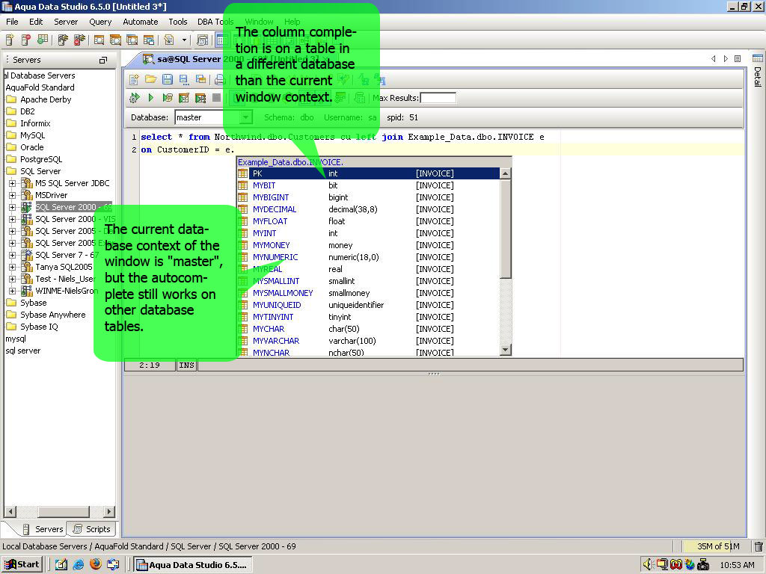Click the execute-script icon after green arrow
766x574 pixels.
point(168,98)
